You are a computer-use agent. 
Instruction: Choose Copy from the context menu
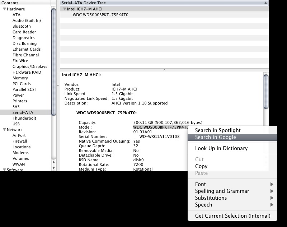232,166
